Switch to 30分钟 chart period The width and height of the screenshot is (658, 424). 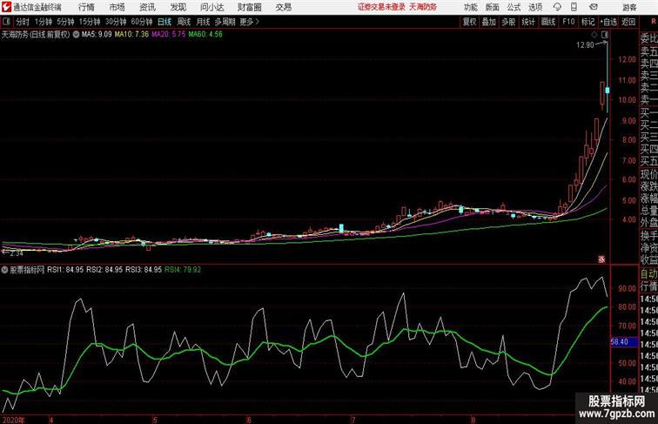click(x=116, y=22)
